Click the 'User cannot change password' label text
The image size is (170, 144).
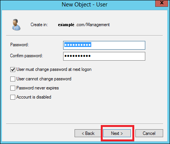[44, 79]
